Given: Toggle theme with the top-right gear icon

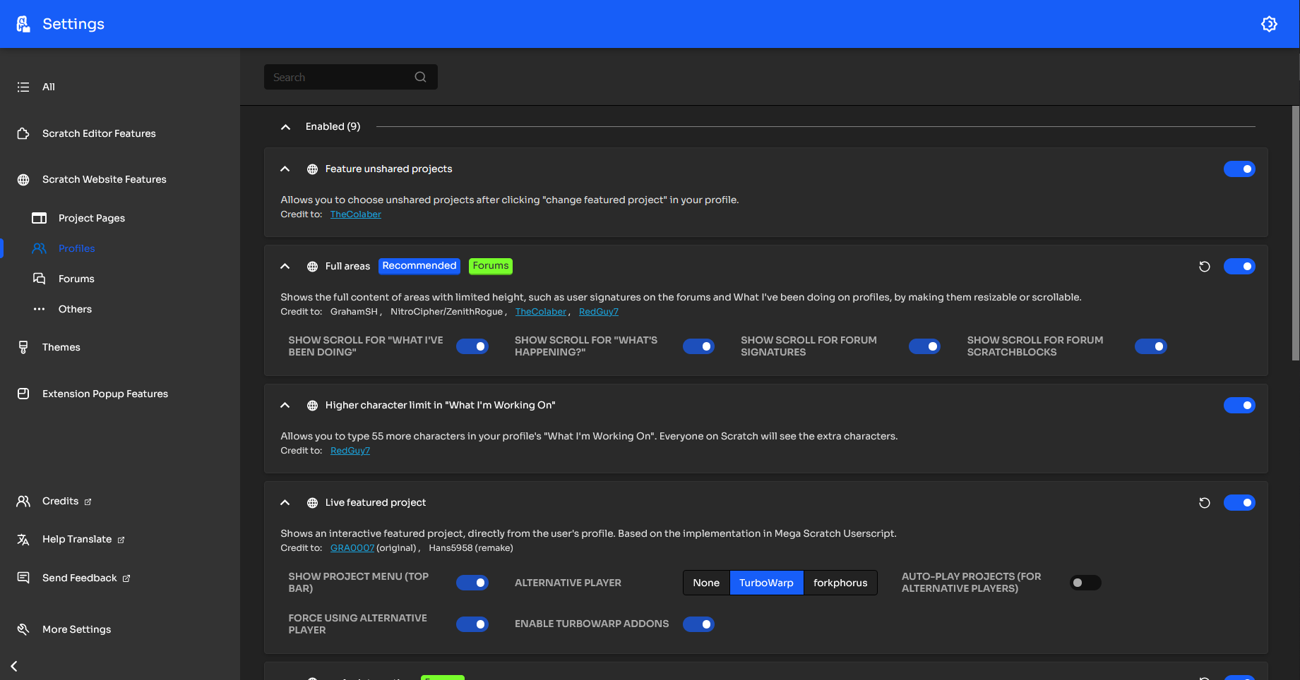Looking at the screenshot, I should pos(1269,24).
